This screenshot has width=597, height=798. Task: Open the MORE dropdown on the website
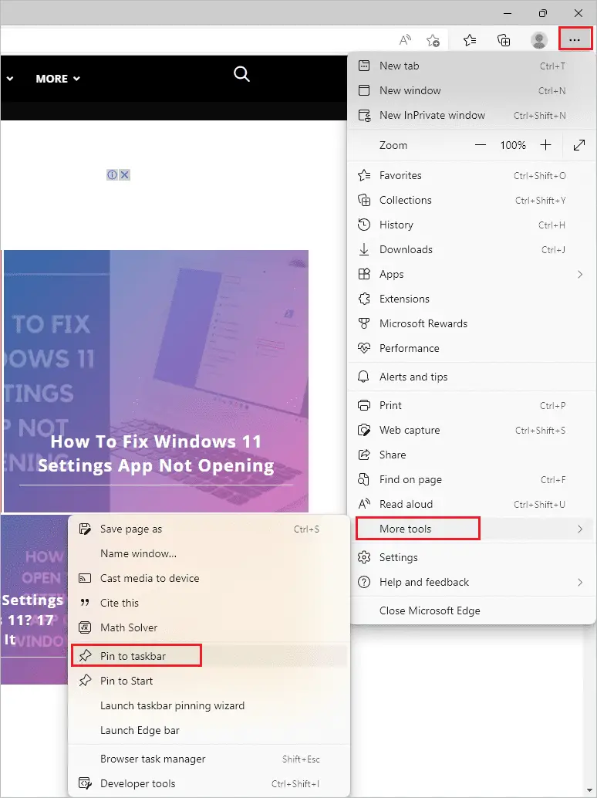click(x=58, y=79)
